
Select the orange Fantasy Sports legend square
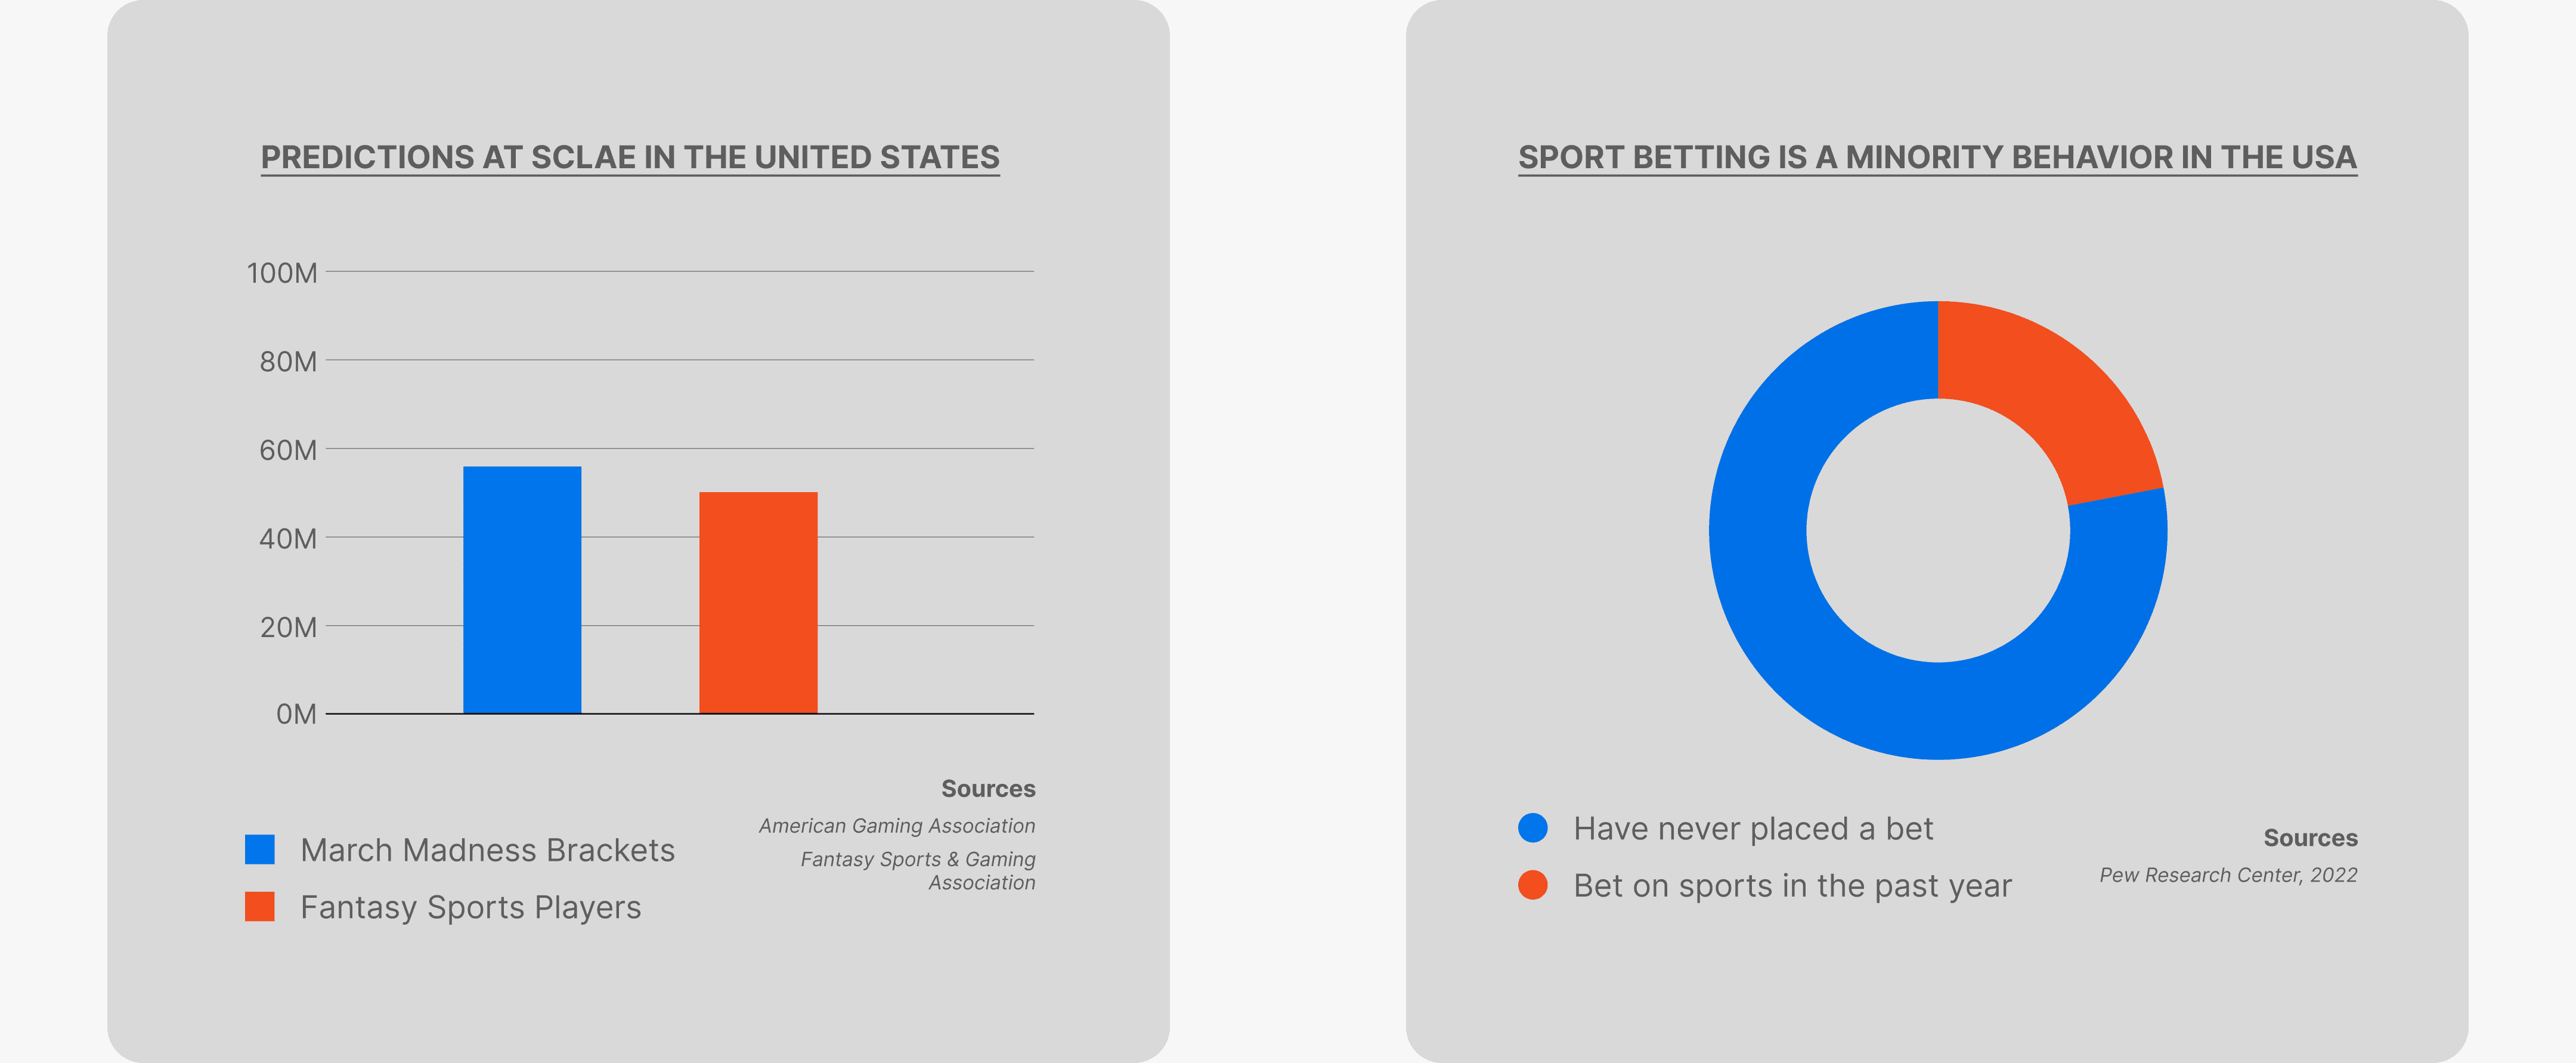[x=260, y=906]
